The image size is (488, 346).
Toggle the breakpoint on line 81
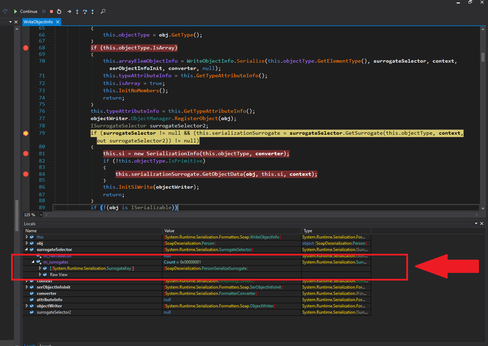pos(26,154)
